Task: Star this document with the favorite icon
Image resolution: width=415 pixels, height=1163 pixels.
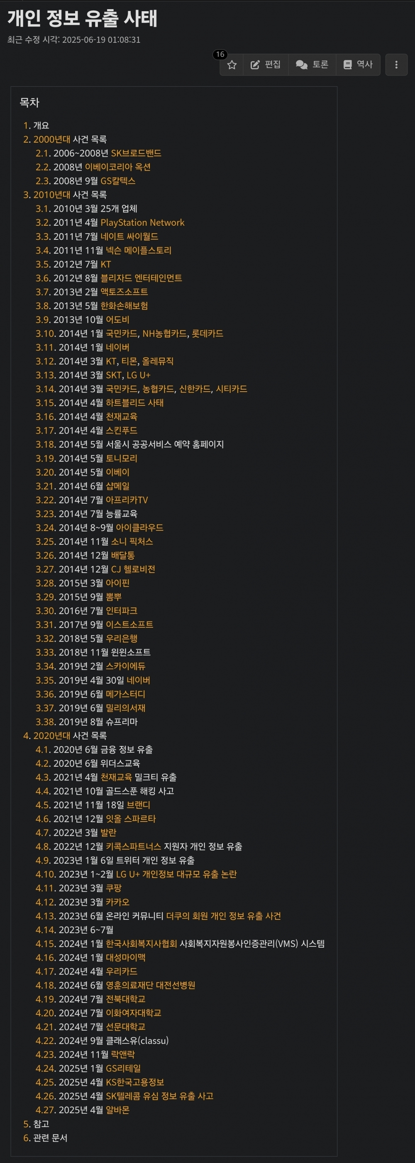Action: 232,65
